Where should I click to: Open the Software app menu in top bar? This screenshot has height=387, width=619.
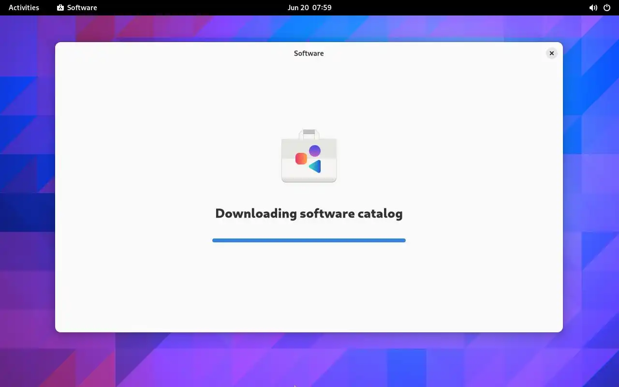[x=77, y=8]
